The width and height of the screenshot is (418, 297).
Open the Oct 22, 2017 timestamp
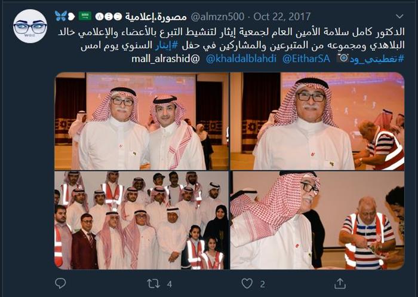[282, 17]
